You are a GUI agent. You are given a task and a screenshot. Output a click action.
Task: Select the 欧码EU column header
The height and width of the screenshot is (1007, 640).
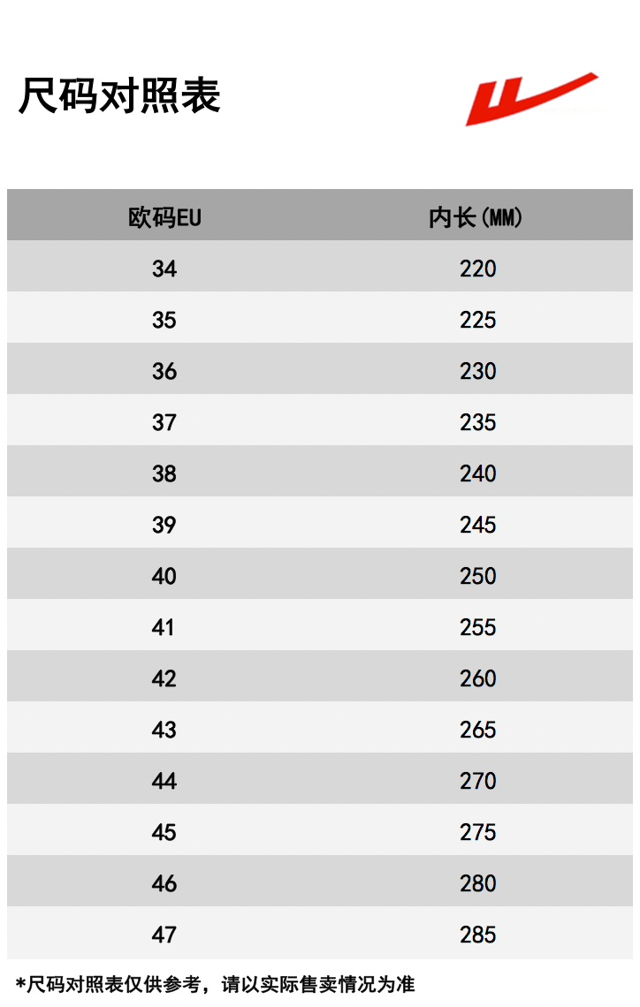point(164,217)
